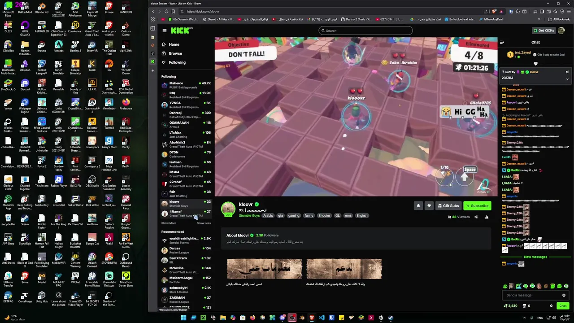Image resolution: width=574 pixels, height=323 pixels.
Task: Open the Windows Start menu
Action: coord(183,318)
